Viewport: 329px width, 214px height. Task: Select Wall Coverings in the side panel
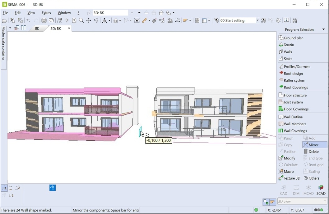[x=295, y=131]
